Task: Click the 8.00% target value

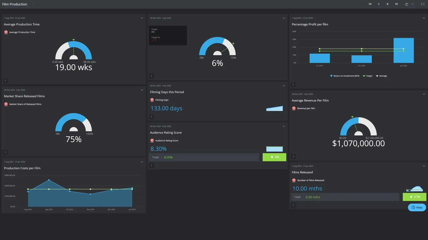Action: 168,157
